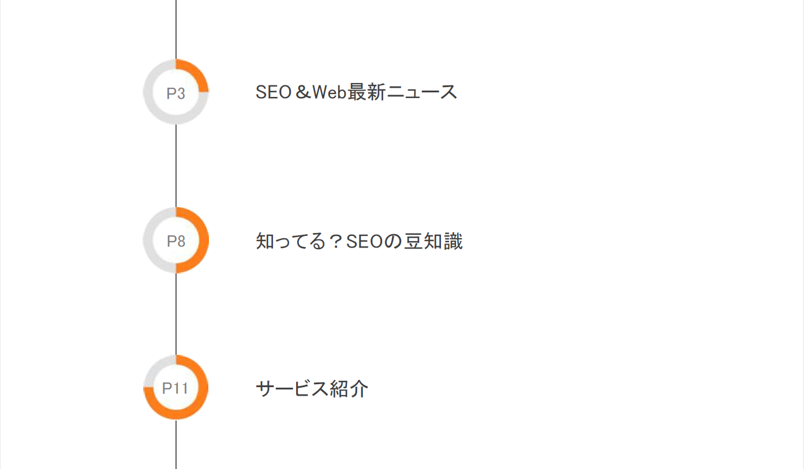This screenshot has height=469, width=804.
Task: Click the P8 circular page marker
Action: 176,240
